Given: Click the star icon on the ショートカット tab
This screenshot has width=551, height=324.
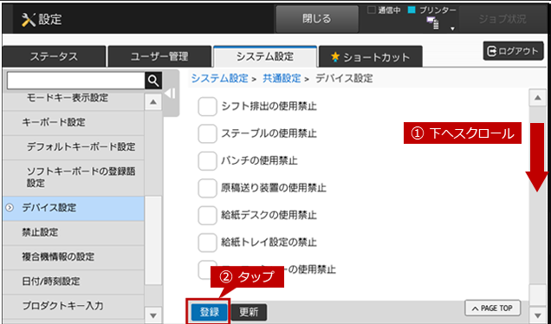Looking at the screenshot, I should [335, 56].
